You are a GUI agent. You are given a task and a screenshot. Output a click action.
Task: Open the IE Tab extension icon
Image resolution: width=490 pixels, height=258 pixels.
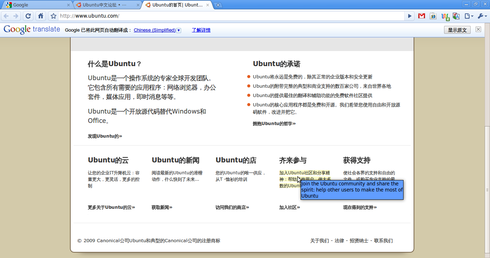pyautogui.click(x=433, y=16)
